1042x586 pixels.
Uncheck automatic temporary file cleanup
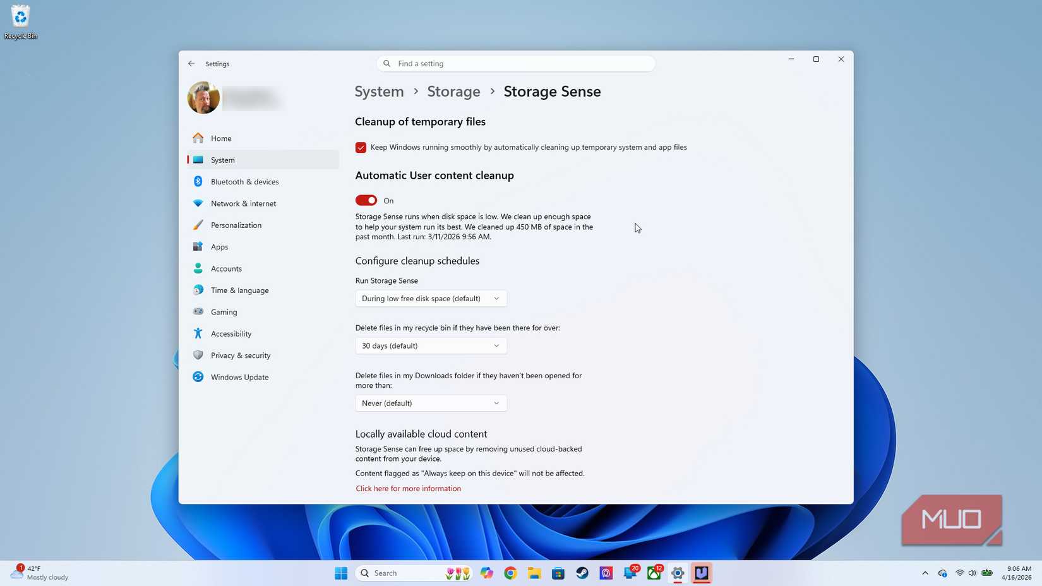point(361,147)
